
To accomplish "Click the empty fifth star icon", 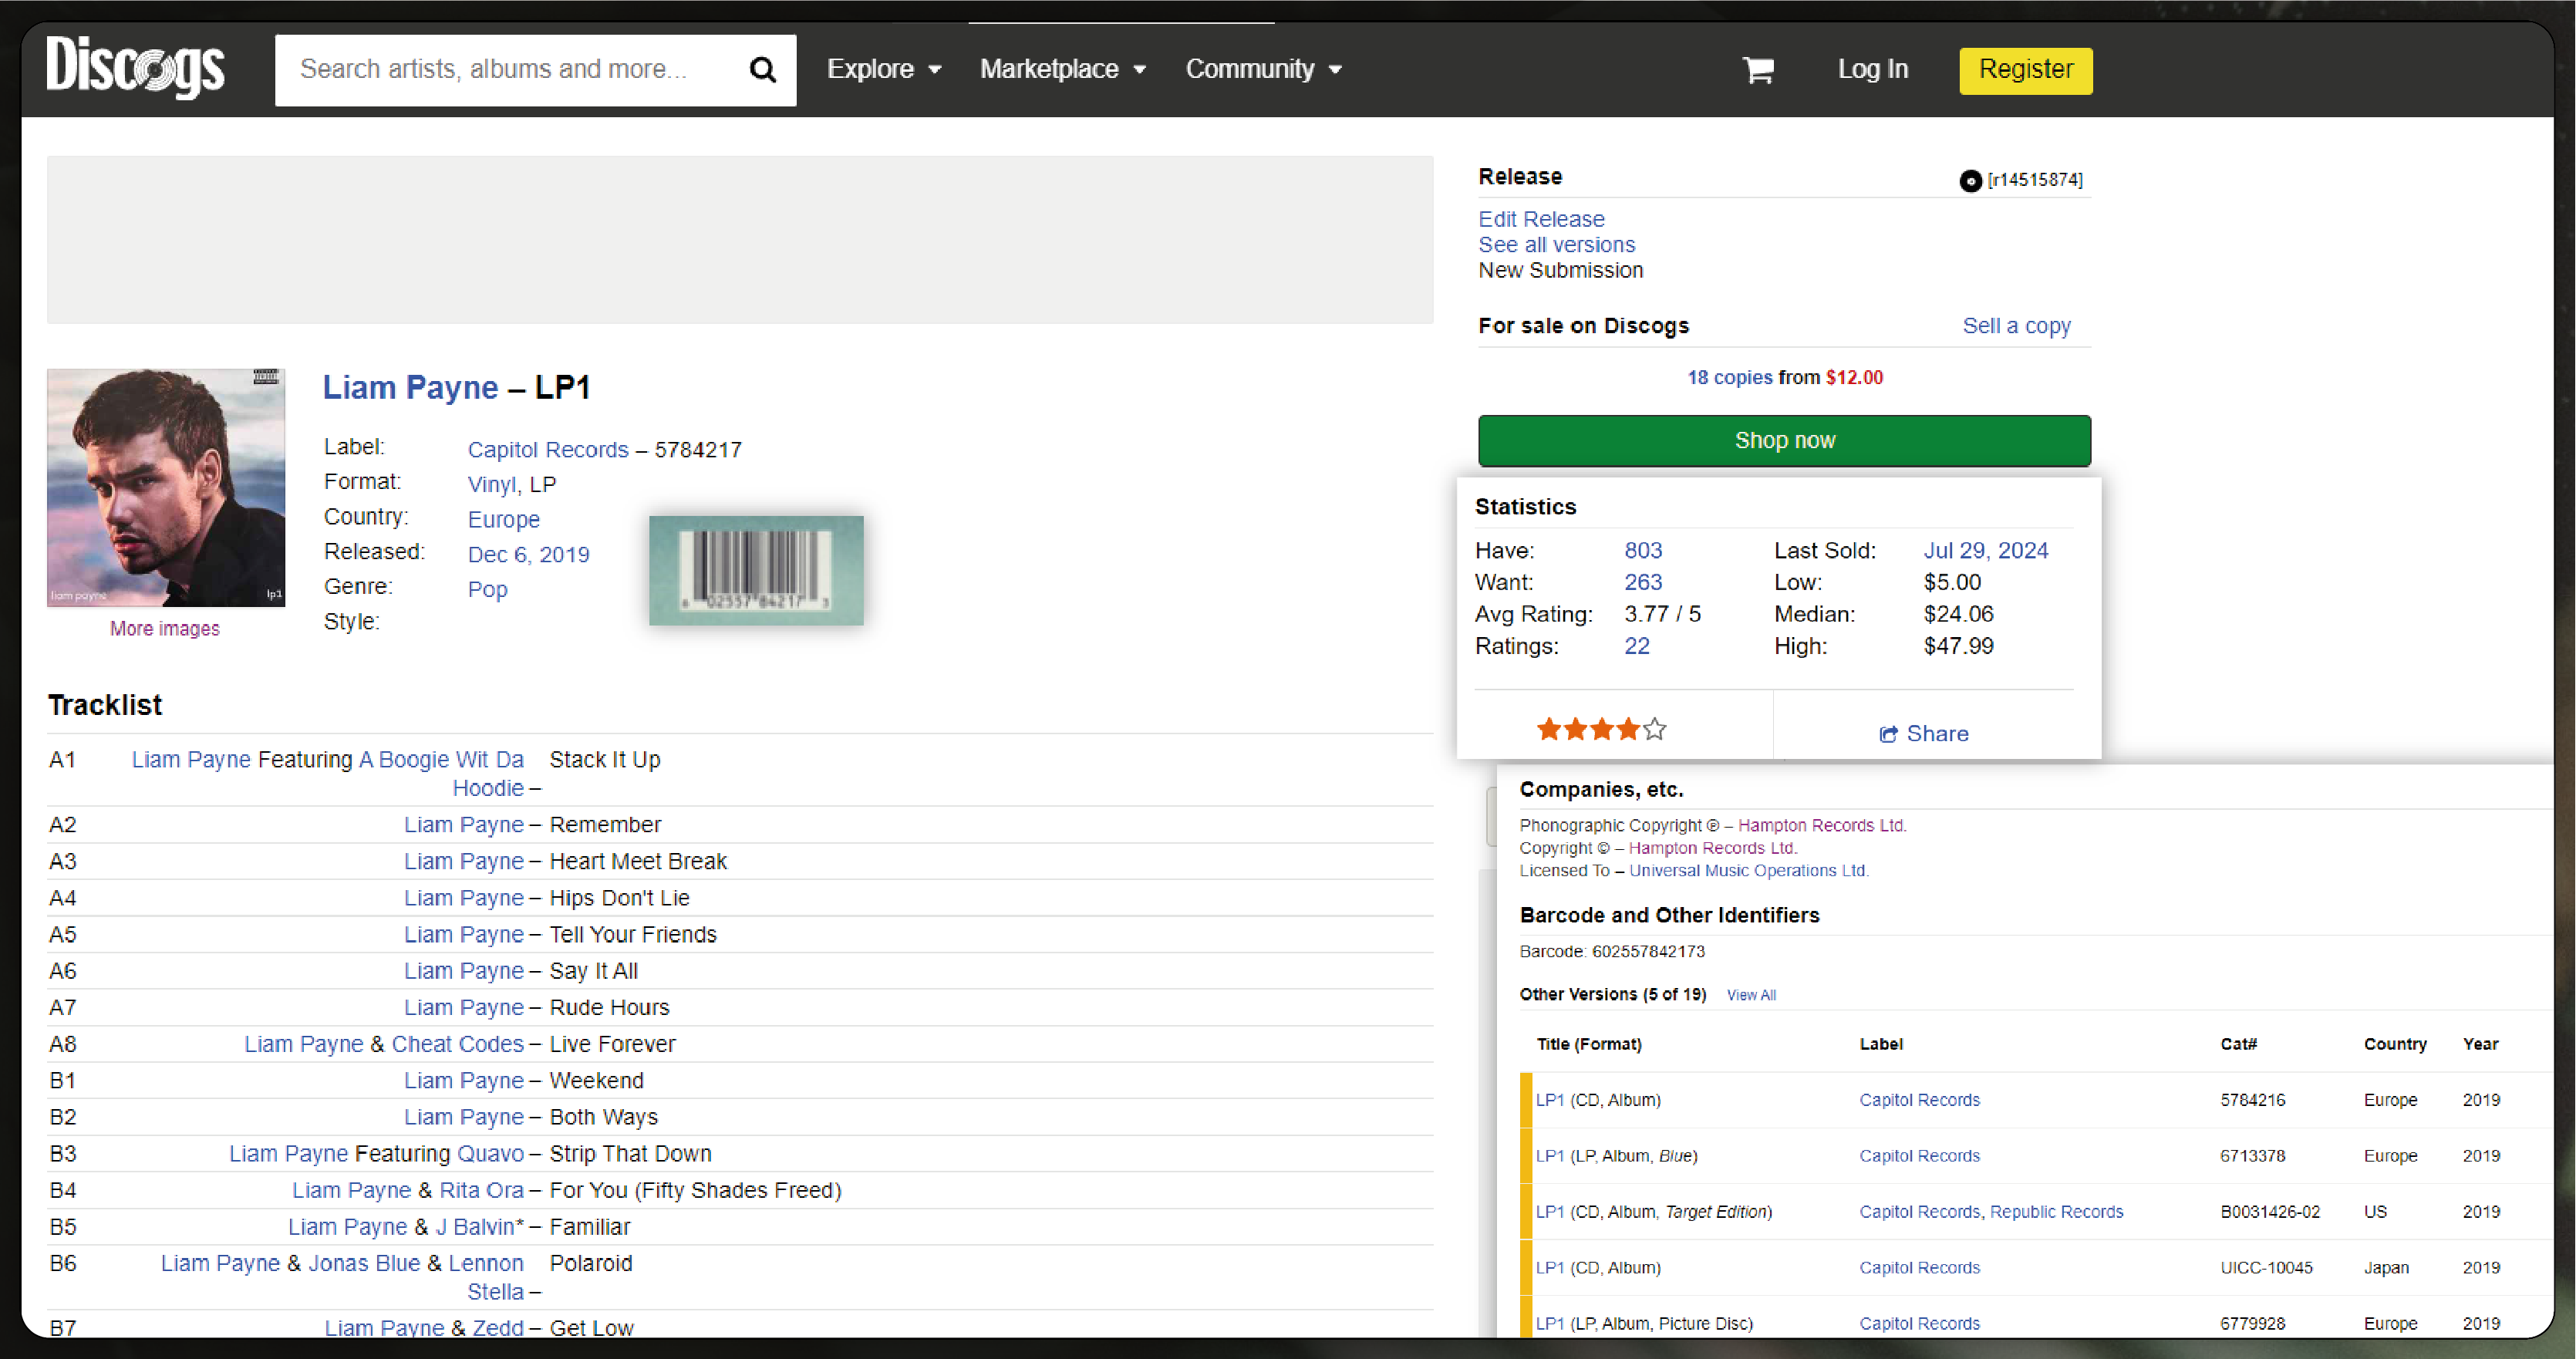I will point(1654,729).
